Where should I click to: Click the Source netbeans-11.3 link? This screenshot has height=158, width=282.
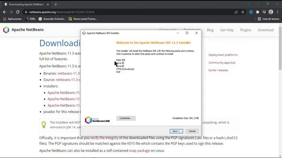[x=68, y=80]
